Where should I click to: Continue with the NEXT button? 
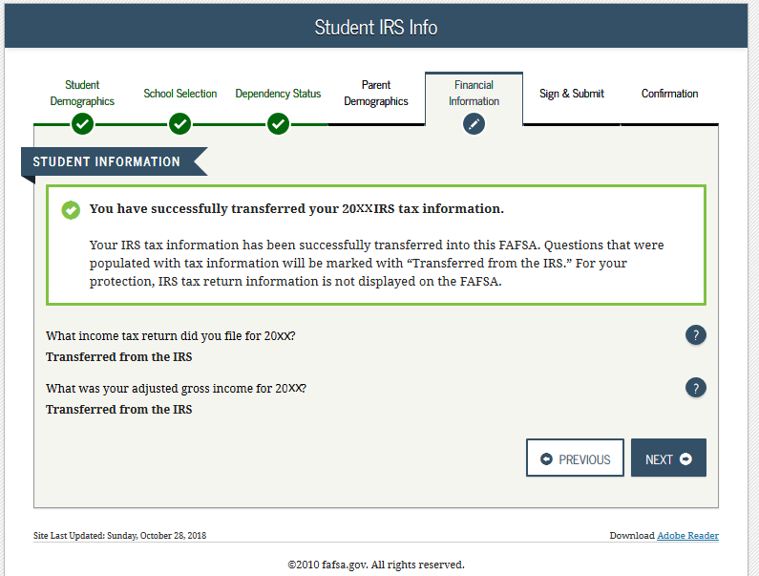668,458
